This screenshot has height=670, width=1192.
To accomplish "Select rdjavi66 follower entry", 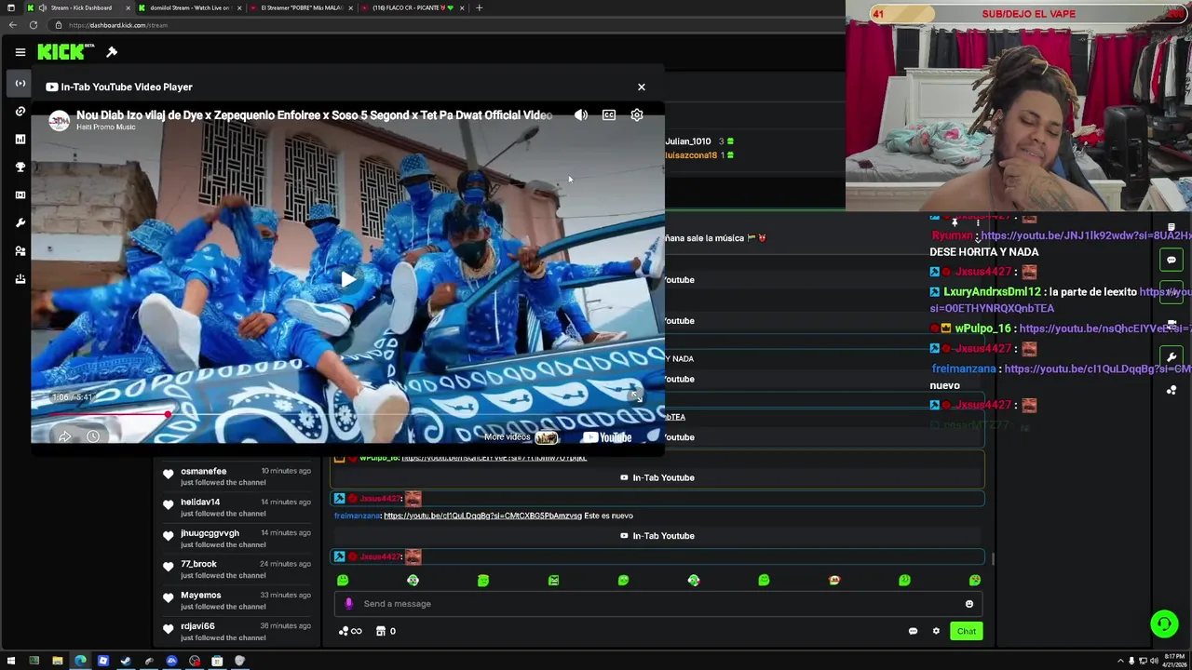I will tap(237, 631).
